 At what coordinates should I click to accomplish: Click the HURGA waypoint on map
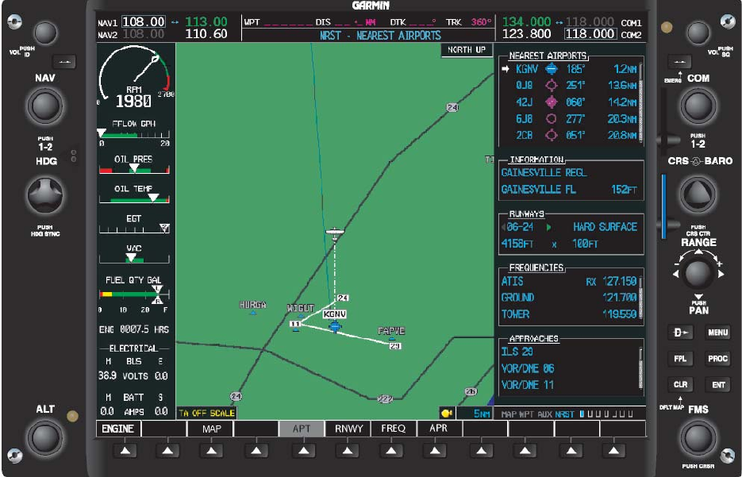click(x=252, y=306)
